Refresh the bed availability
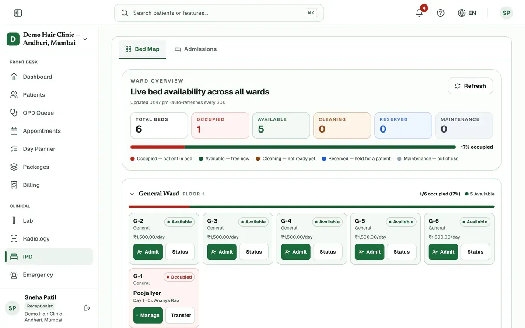 [x=470, y=86]
